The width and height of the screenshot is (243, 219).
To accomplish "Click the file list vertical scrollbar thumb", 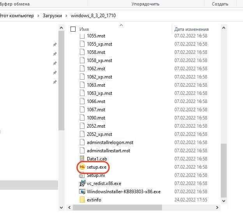I will 224,171.
